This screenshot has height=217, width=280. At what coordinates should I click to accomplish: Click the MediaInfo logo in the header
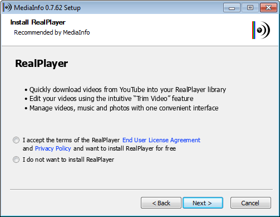(x=261, y=30)
